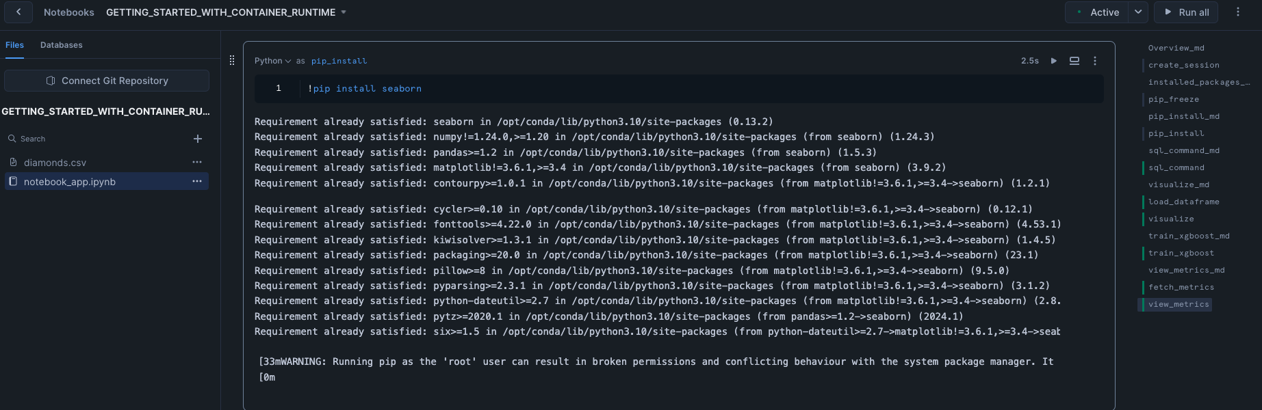Image resolution: width=1262 pixels, height=410 pixels.
Task: Jump to Overview_md in the outline
Action: [1176, 48]
